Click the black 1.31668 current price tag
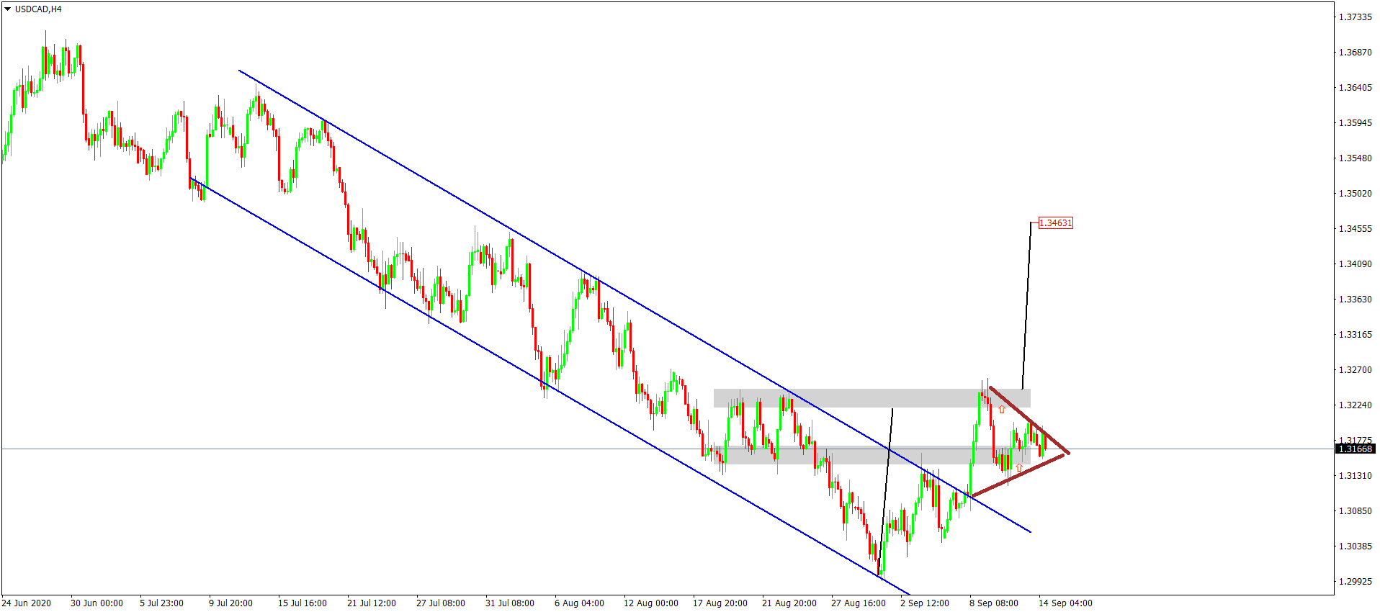1380x612 pixels. [x=1355, y=449]
